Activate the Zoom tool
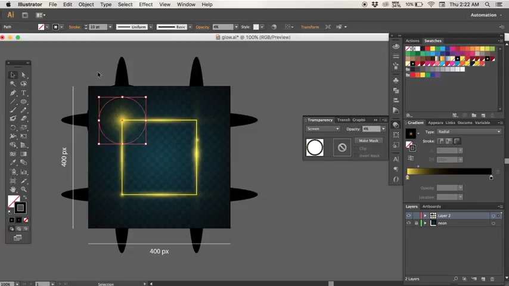 24,189
